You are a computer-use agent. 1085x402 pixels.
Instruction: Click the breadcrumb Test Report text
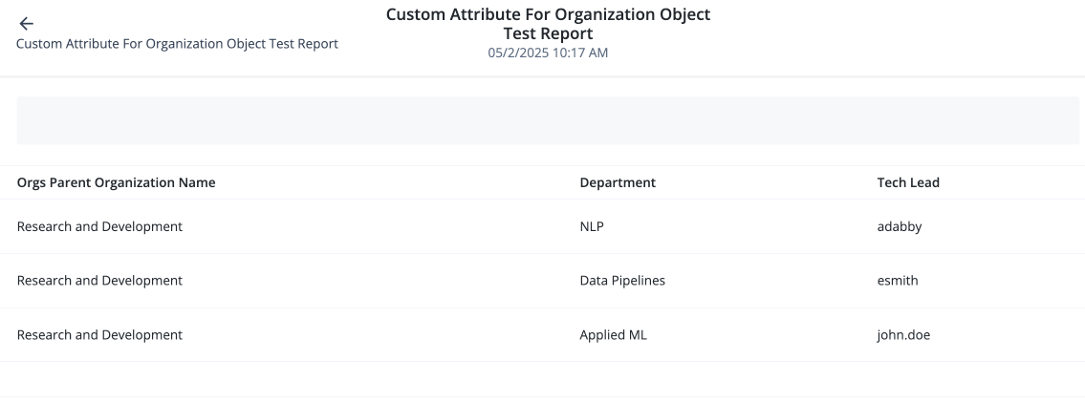point(177,44)
